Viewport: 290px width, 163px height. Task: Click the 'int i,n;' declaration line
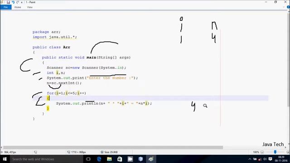56,73
